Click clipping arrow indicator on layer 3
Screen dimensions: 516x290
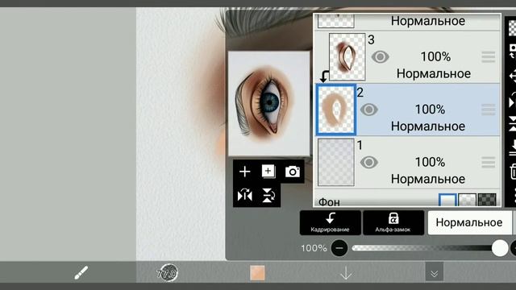point(324,77)
